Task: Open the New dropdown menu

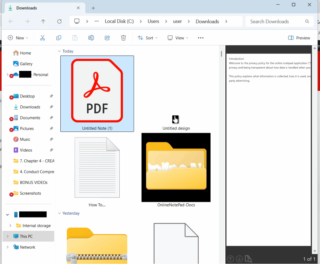Action: pyautogui.click(x=18, y=38)
